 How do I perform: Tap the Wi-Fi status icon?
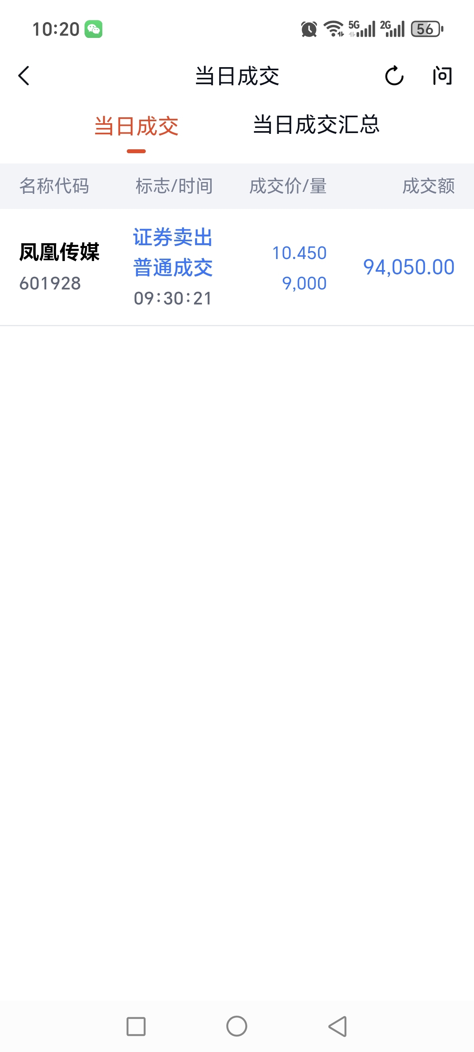[x=333, y=29]
